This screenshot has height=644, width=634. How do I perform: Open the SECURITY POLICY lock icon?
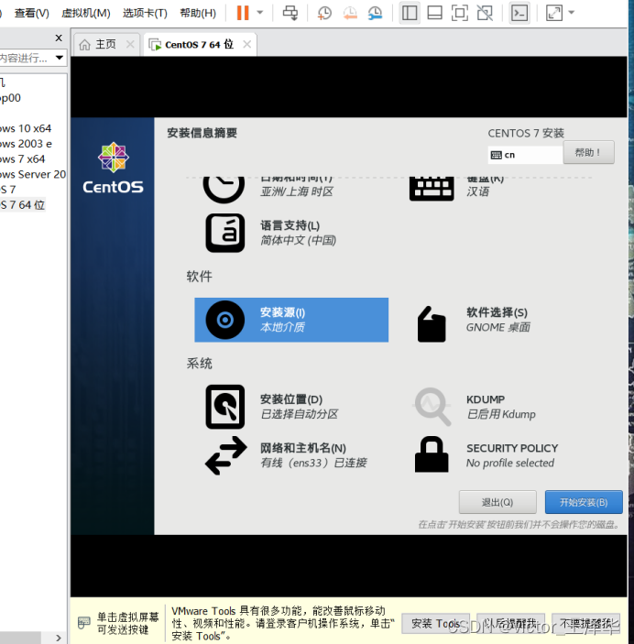tap(432, 454)
